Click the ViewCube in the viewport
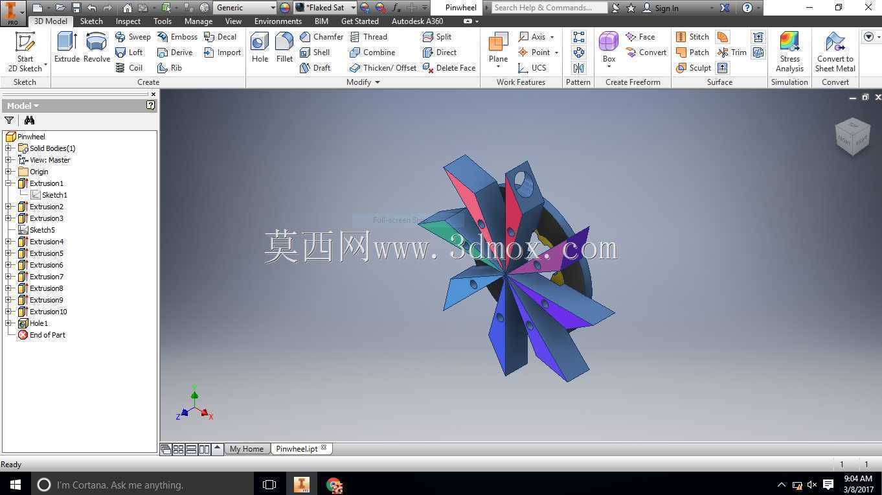This screenshot has height=495, width=882. pyautogui.click(x=852, y=136)
